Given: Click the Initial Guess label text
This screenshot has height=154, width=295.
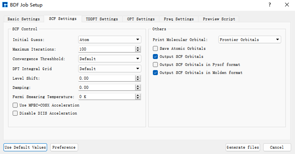Looking at the screenshot, I should 28,40.
